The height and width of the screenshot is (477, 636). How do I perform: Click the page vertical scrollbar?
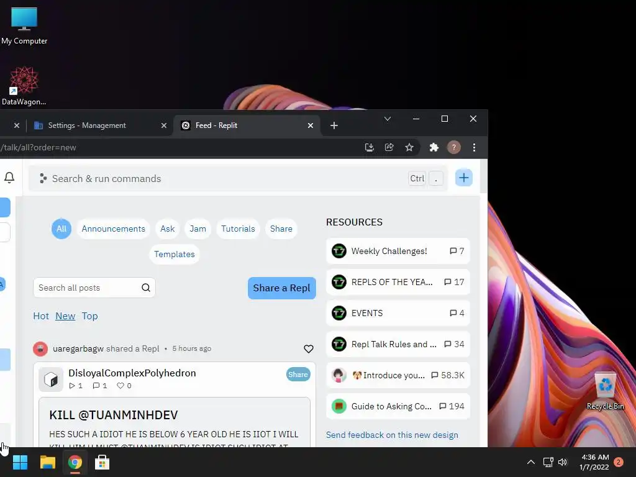click(x=483, y=176)
